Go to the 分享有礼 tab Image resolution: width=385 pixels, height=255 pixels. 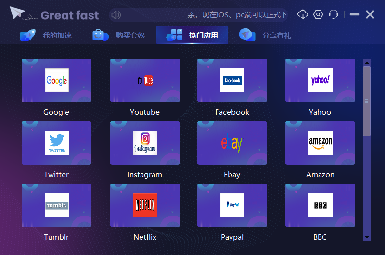265,35
